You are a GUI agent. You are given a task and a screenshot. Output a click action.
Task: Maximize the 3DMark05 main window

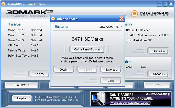165,4
